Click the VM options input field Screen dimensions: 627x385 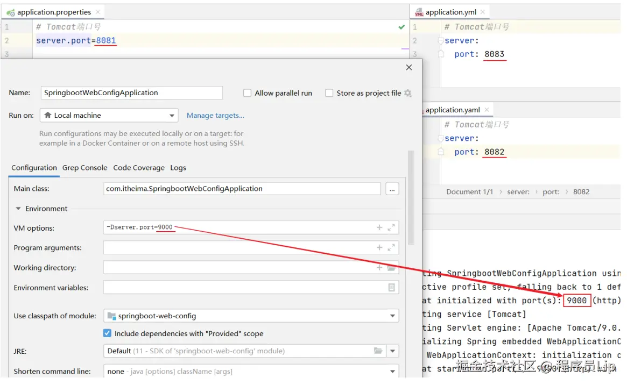[x=251, y=227]
